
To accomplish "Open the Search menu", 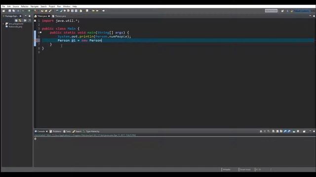I will [43, 6].
